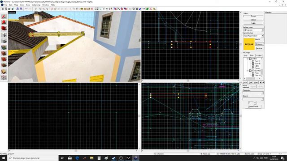The height and width of the screenshot is (161, 287).
Task: Collapse the World Detail tree node
Action: pos(248,71)
